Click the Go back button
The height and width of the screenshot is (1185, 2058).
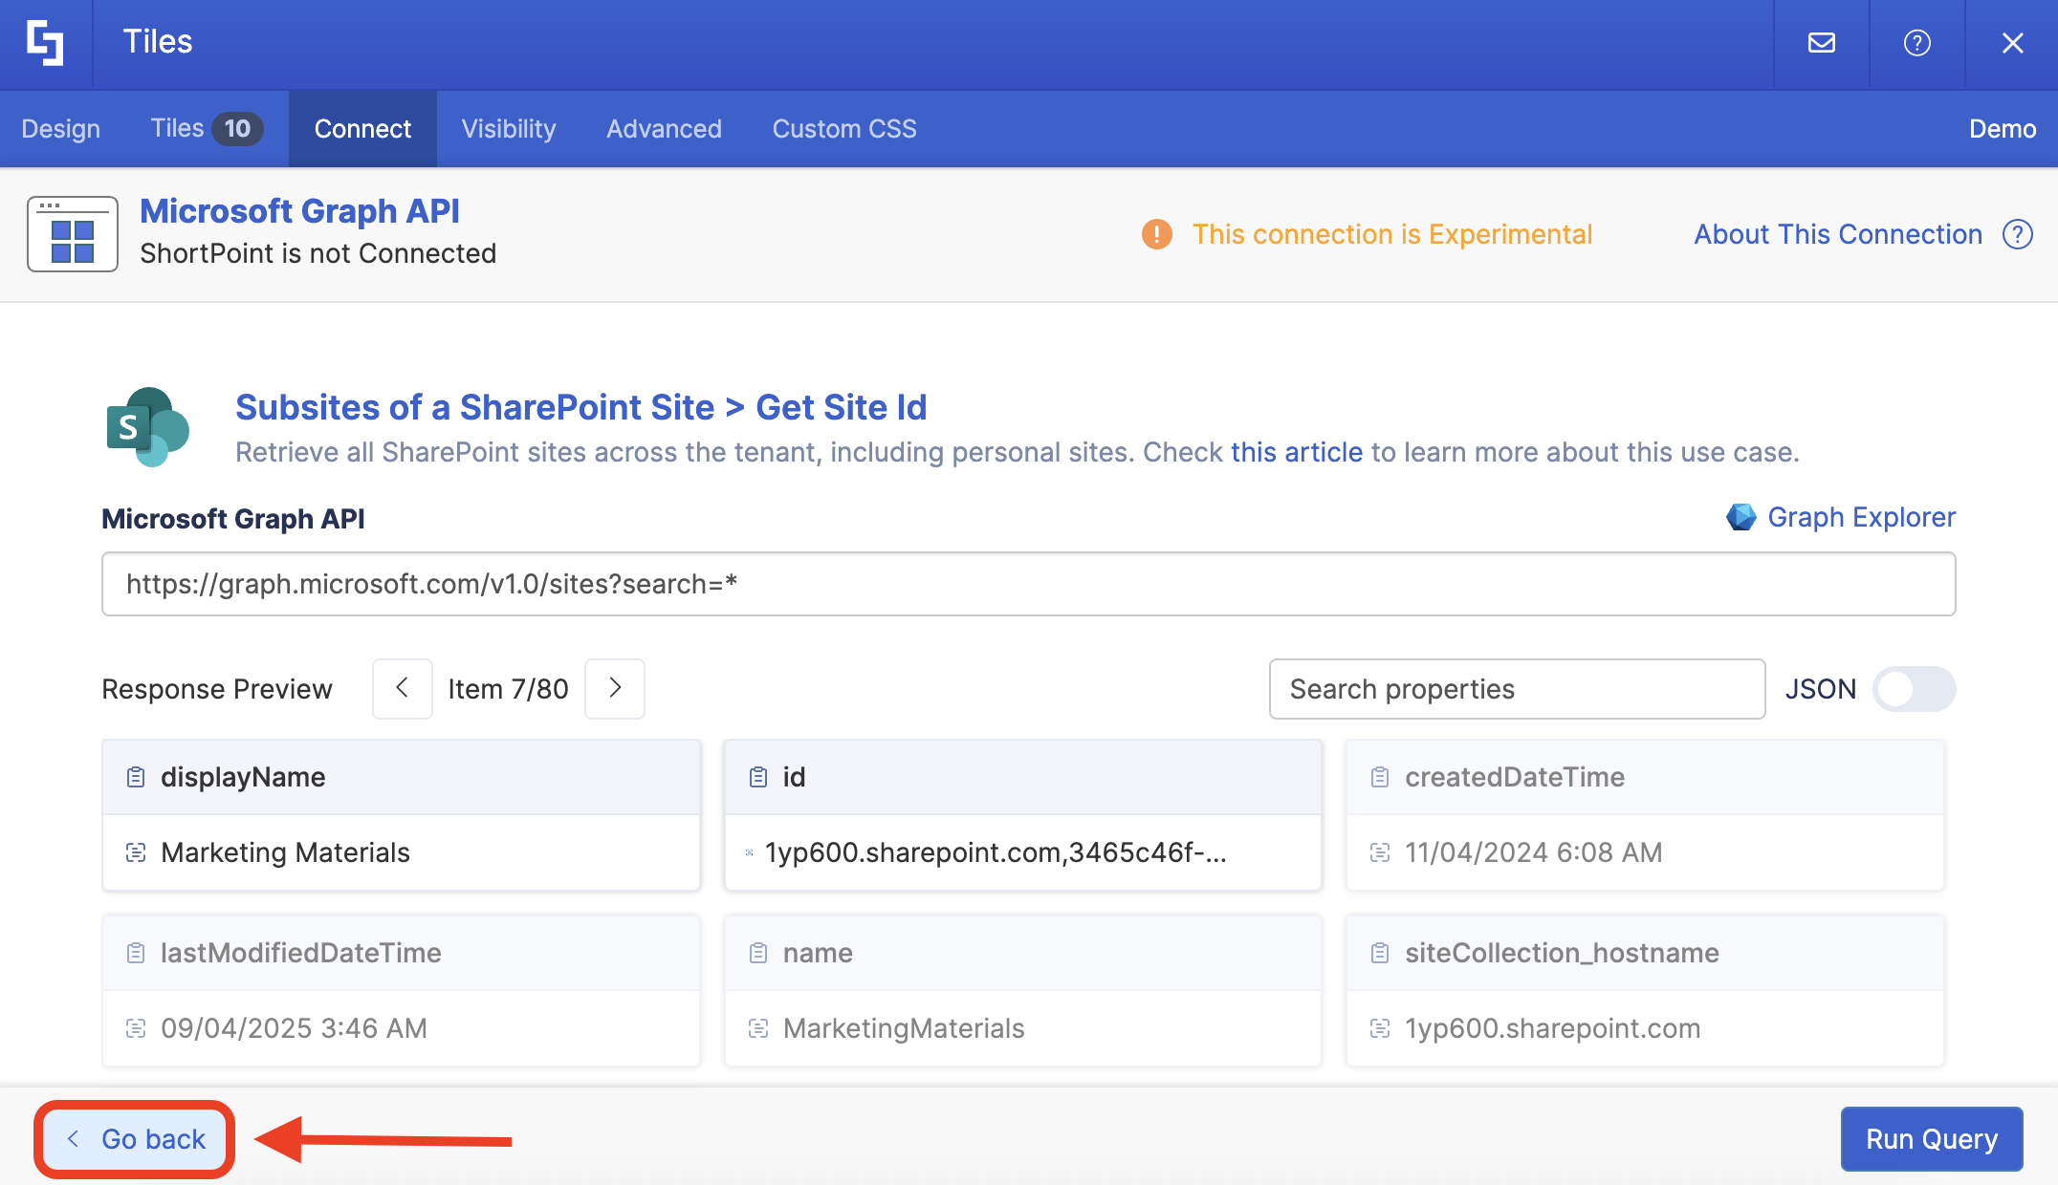[x=136, y=1139]
